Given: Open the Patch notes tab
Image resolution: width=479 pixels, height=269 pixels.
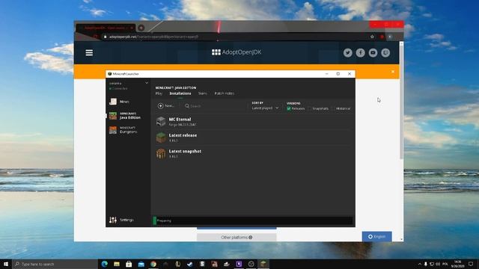Looking at the screenshot, I should pos(225,93).
